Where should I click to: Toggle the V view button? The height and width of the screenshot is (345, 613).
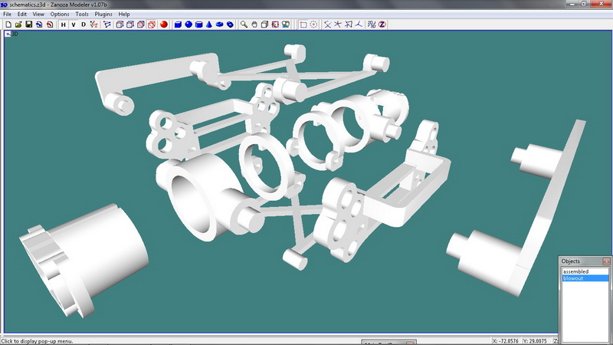point(74,25)
